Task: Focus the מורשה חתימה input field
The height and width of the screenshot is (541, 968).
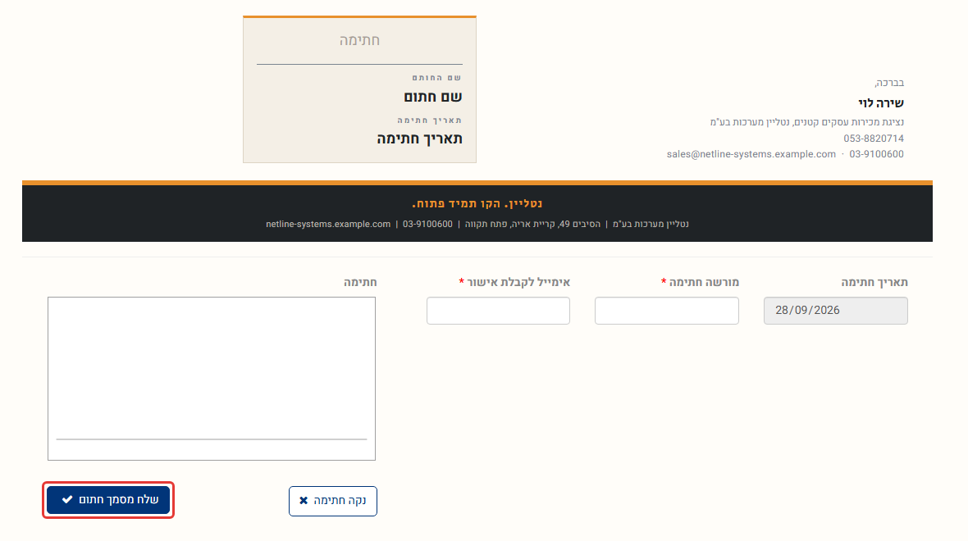Action: click(x=667, y=311)
